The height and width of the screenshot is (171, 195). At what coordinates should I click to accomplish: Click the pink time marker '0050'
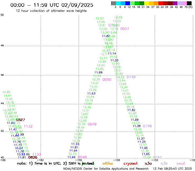107,79
